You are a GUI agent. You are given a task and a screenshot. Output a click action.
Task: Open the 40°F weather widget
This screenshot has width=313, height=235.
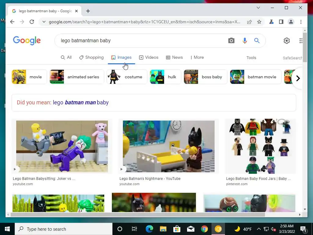(243, 229)
